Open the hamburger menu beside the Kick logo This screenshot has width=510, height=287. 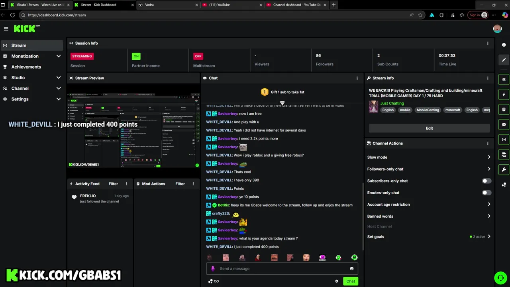[x=6, y=29]
